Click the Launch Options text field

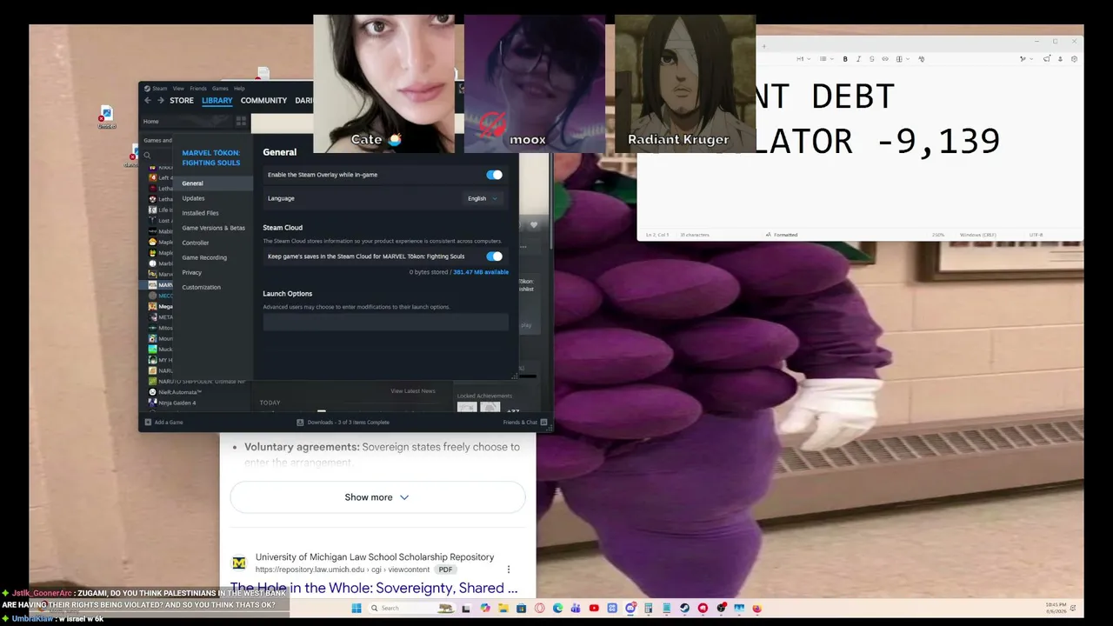(x=386, y=323)
